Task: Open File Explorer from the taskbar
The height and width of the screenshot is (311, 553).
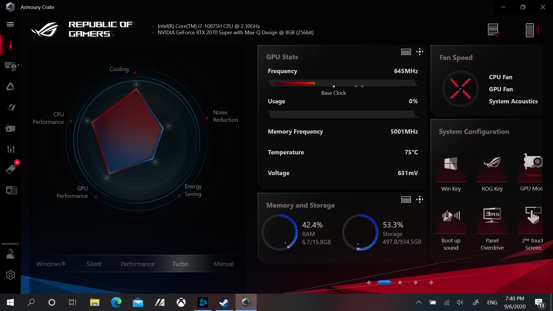Action: tap(95, 302)
